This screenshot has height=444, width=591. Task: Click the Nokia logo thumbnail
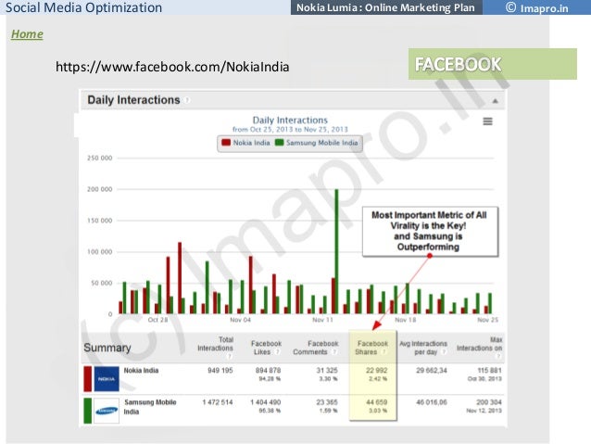pyautogui.click(x=107, y=379)
